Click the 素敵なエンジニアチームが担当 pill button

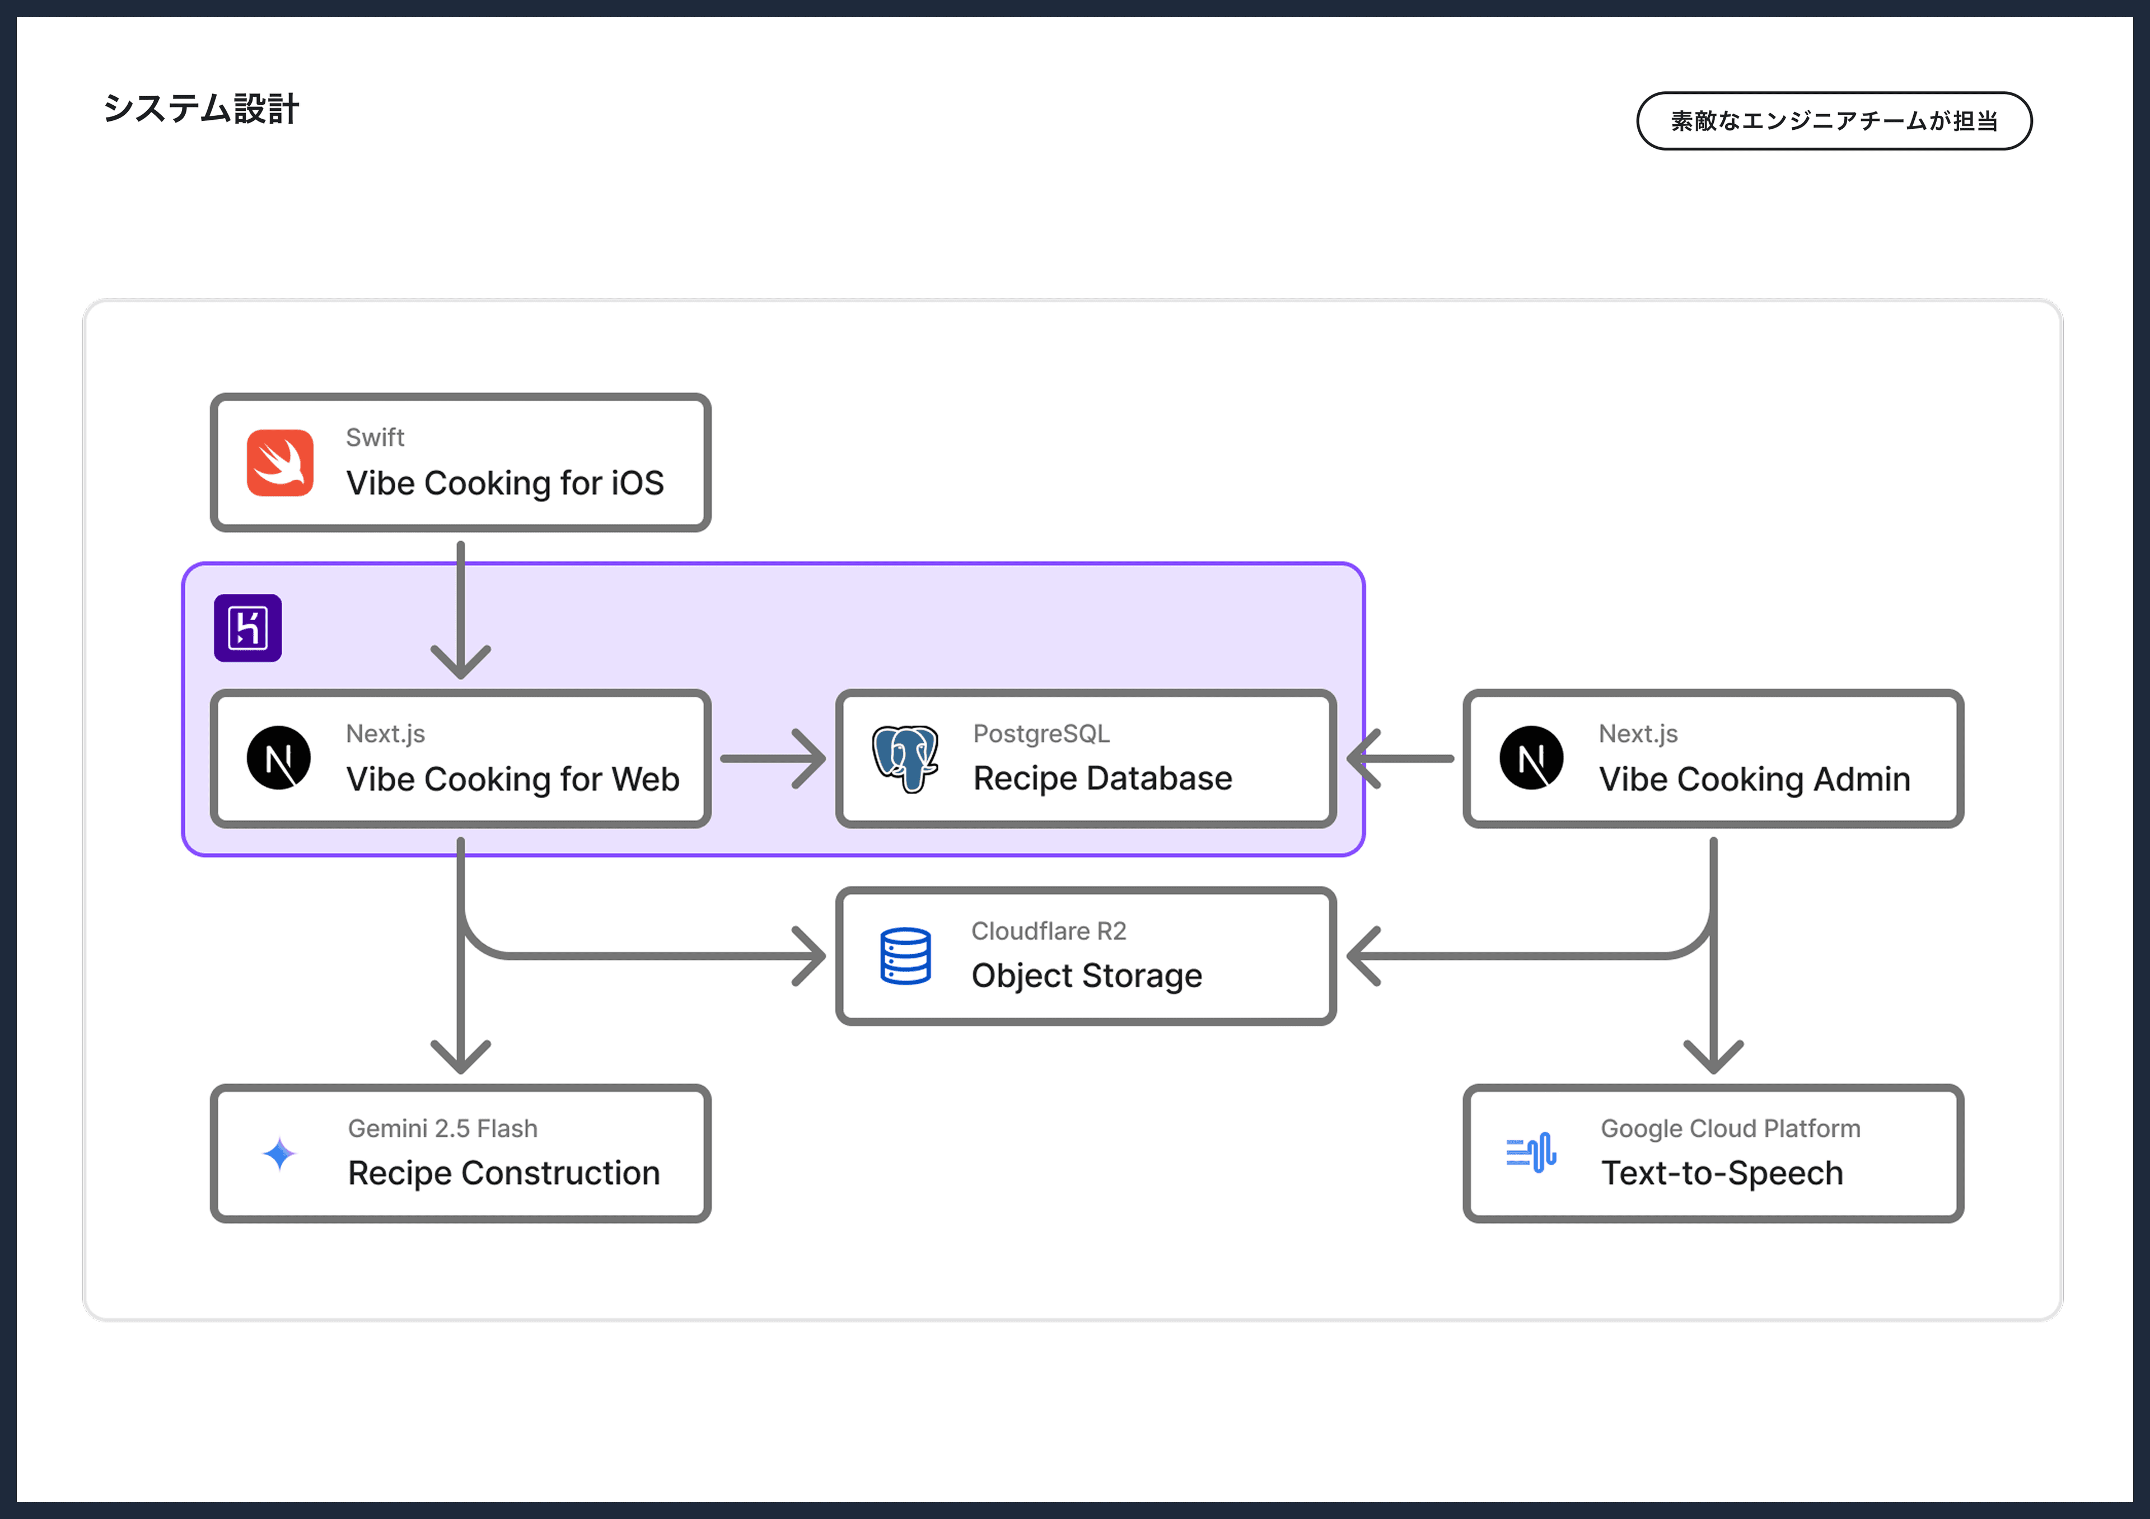pyautogui.click(x=1834, y=121)
